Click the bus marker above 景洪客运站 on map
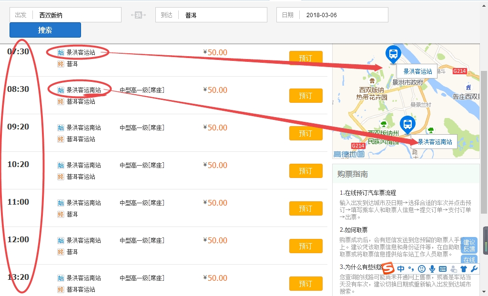The image size is (488, 296). click(393, 54)
